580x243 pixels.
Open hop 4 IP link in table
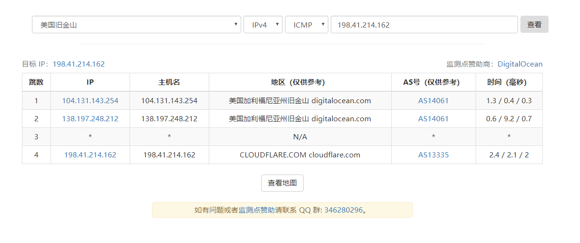click(90, 155)
